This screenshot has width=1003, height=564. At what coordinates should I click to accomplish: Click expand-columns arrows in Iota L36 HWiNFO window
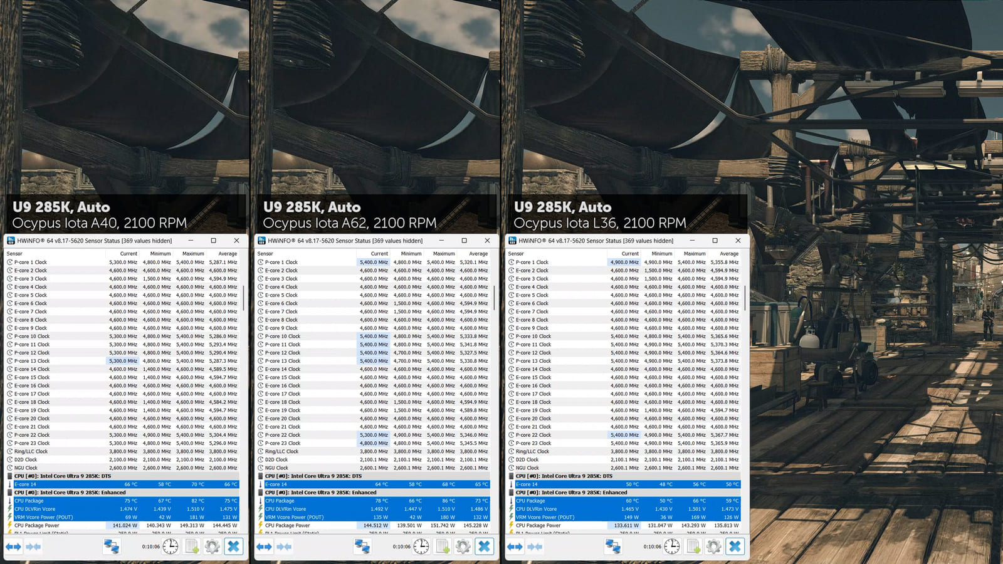point(515,546)
